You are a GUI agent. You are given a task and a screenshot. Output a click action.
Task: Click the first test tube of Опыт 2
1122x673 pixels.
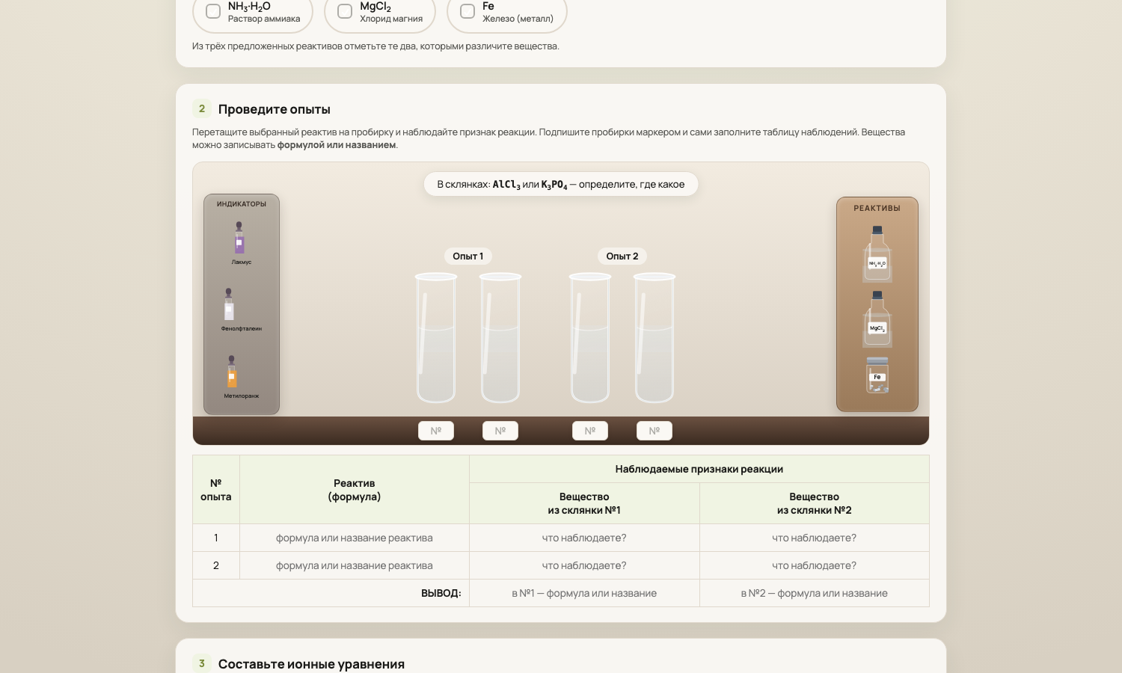click(590, 338)
